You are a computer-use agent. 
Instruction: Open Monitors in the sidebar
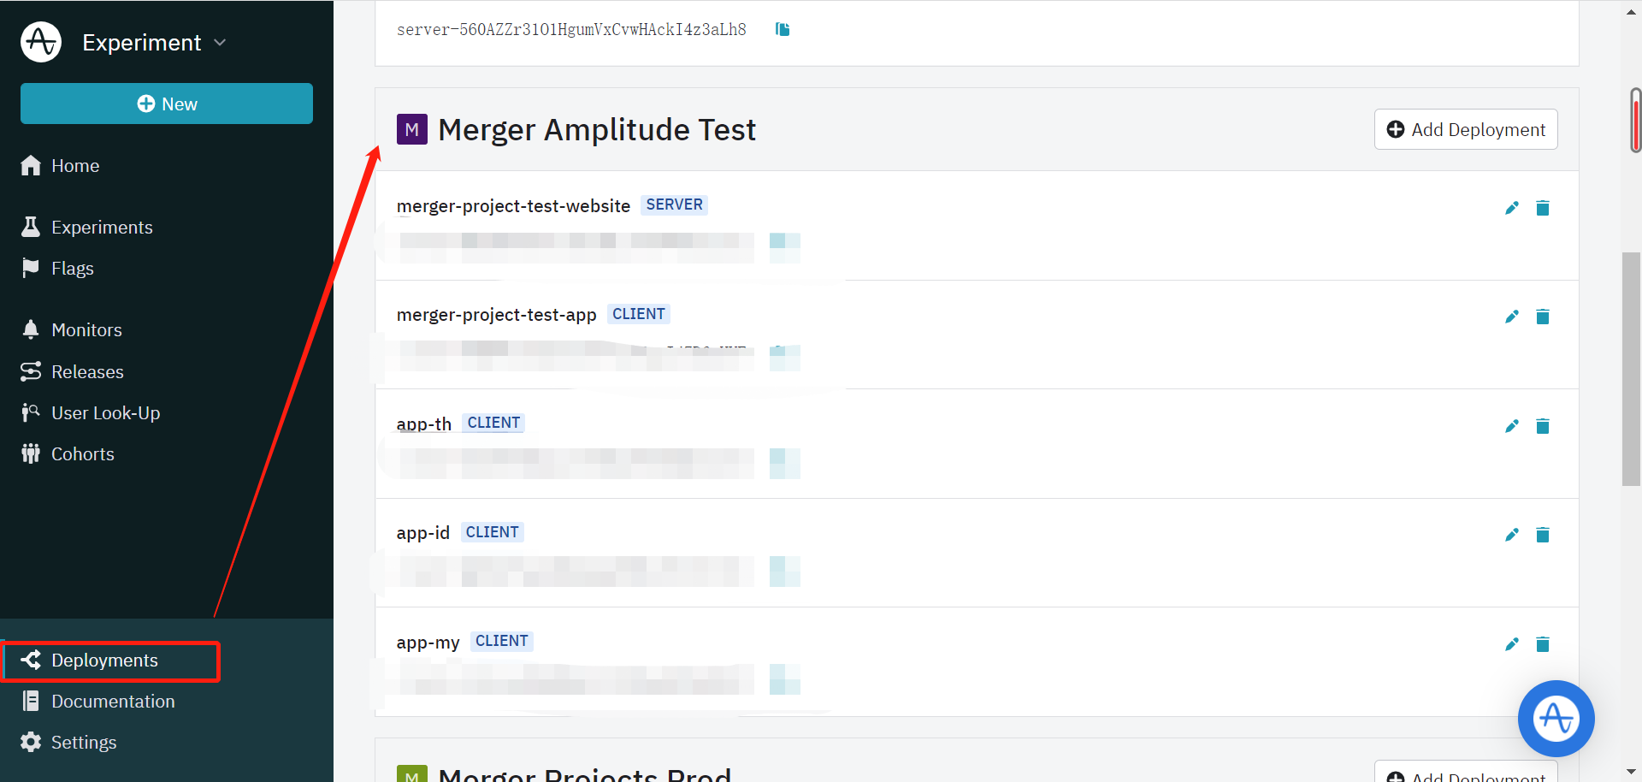(x=86, y=330)
